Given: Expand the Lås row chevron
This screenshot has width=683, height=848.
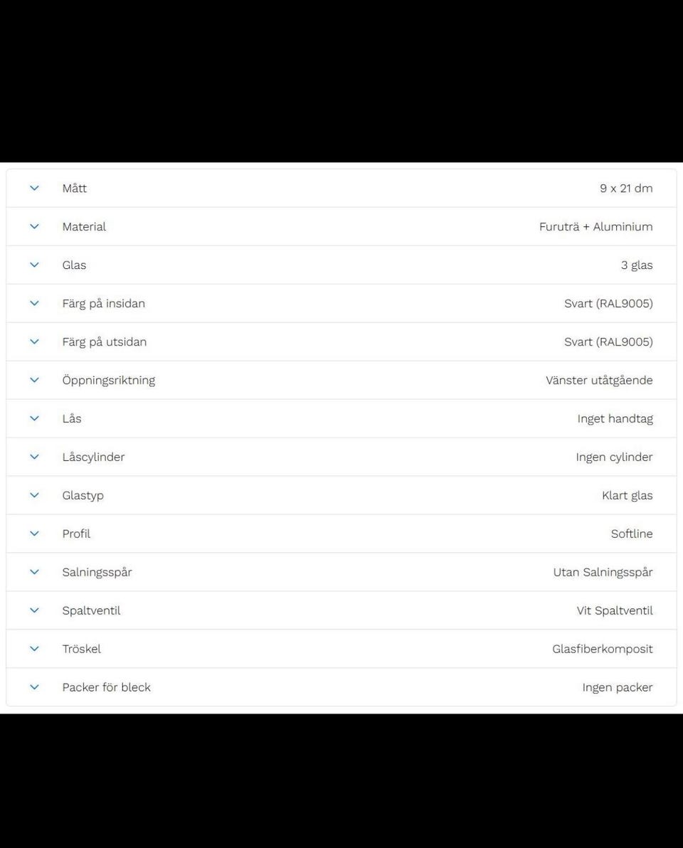Looking at the screenshot, I should click(x=34, y=419).
